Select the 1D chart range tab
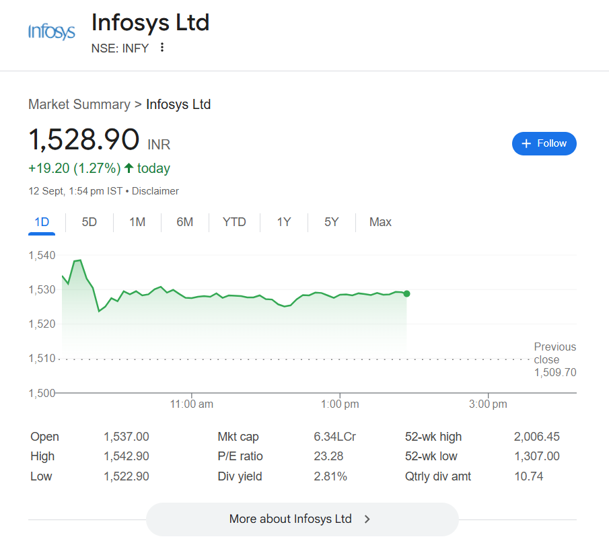 [42, 222]
